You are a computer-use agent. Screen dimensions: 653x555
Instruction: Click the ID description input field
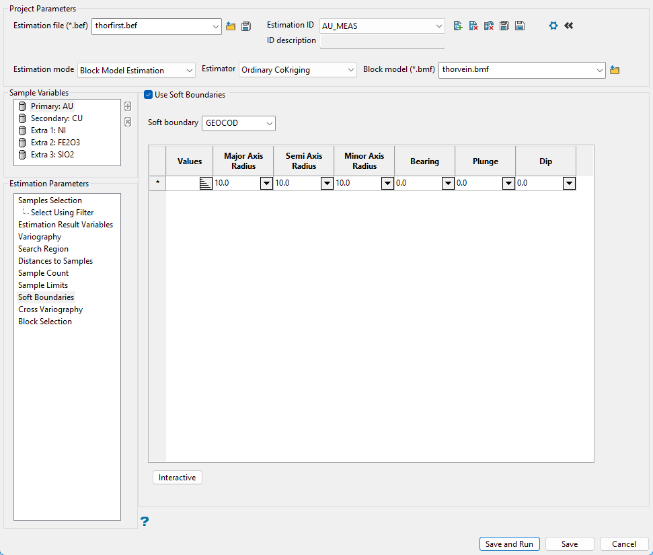[x=382, y=42]
